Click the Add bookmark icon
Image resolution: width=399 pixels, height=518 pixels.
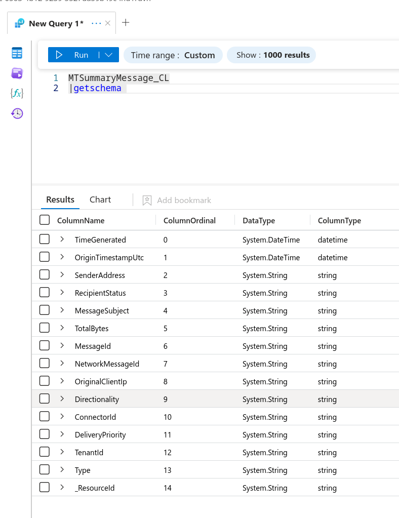coord(147,201)
